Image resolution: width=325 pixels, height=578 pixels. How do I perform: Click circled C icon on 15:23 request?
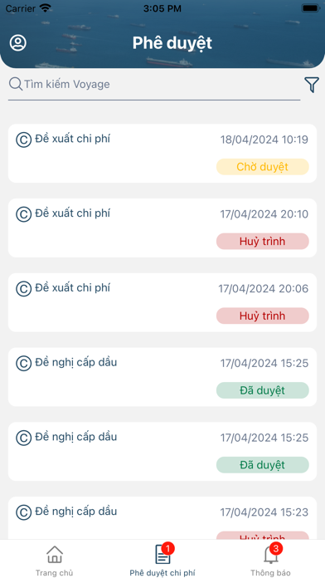[x=23, y=512]
